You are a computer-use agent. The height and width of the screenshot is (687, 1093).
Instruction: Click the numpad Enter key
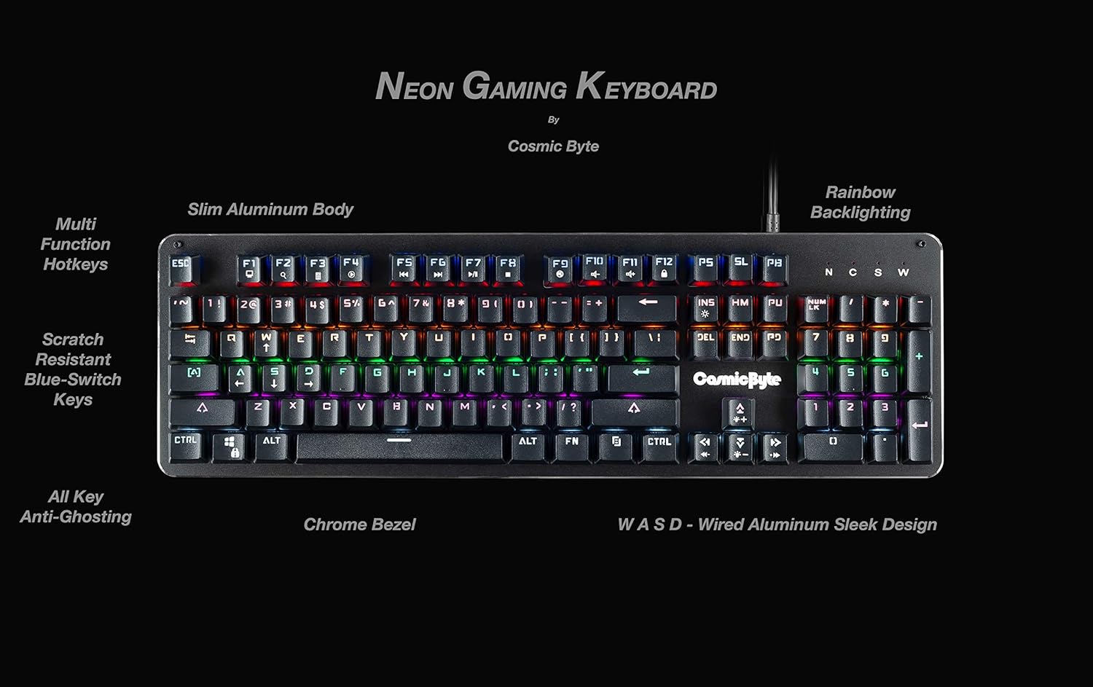tap(920, 430)
